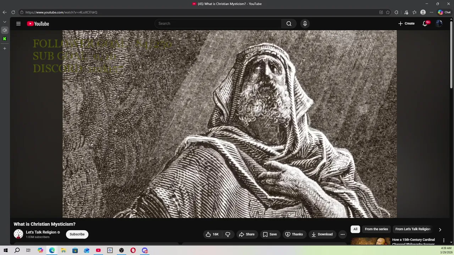
Task: Open the YouTube guide hamburger menu
Action: (18, 24)
